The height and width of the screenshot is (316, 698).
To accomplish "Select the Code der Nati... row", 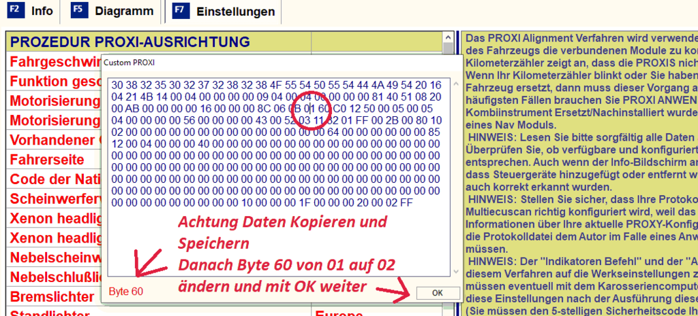I will 55,179.
